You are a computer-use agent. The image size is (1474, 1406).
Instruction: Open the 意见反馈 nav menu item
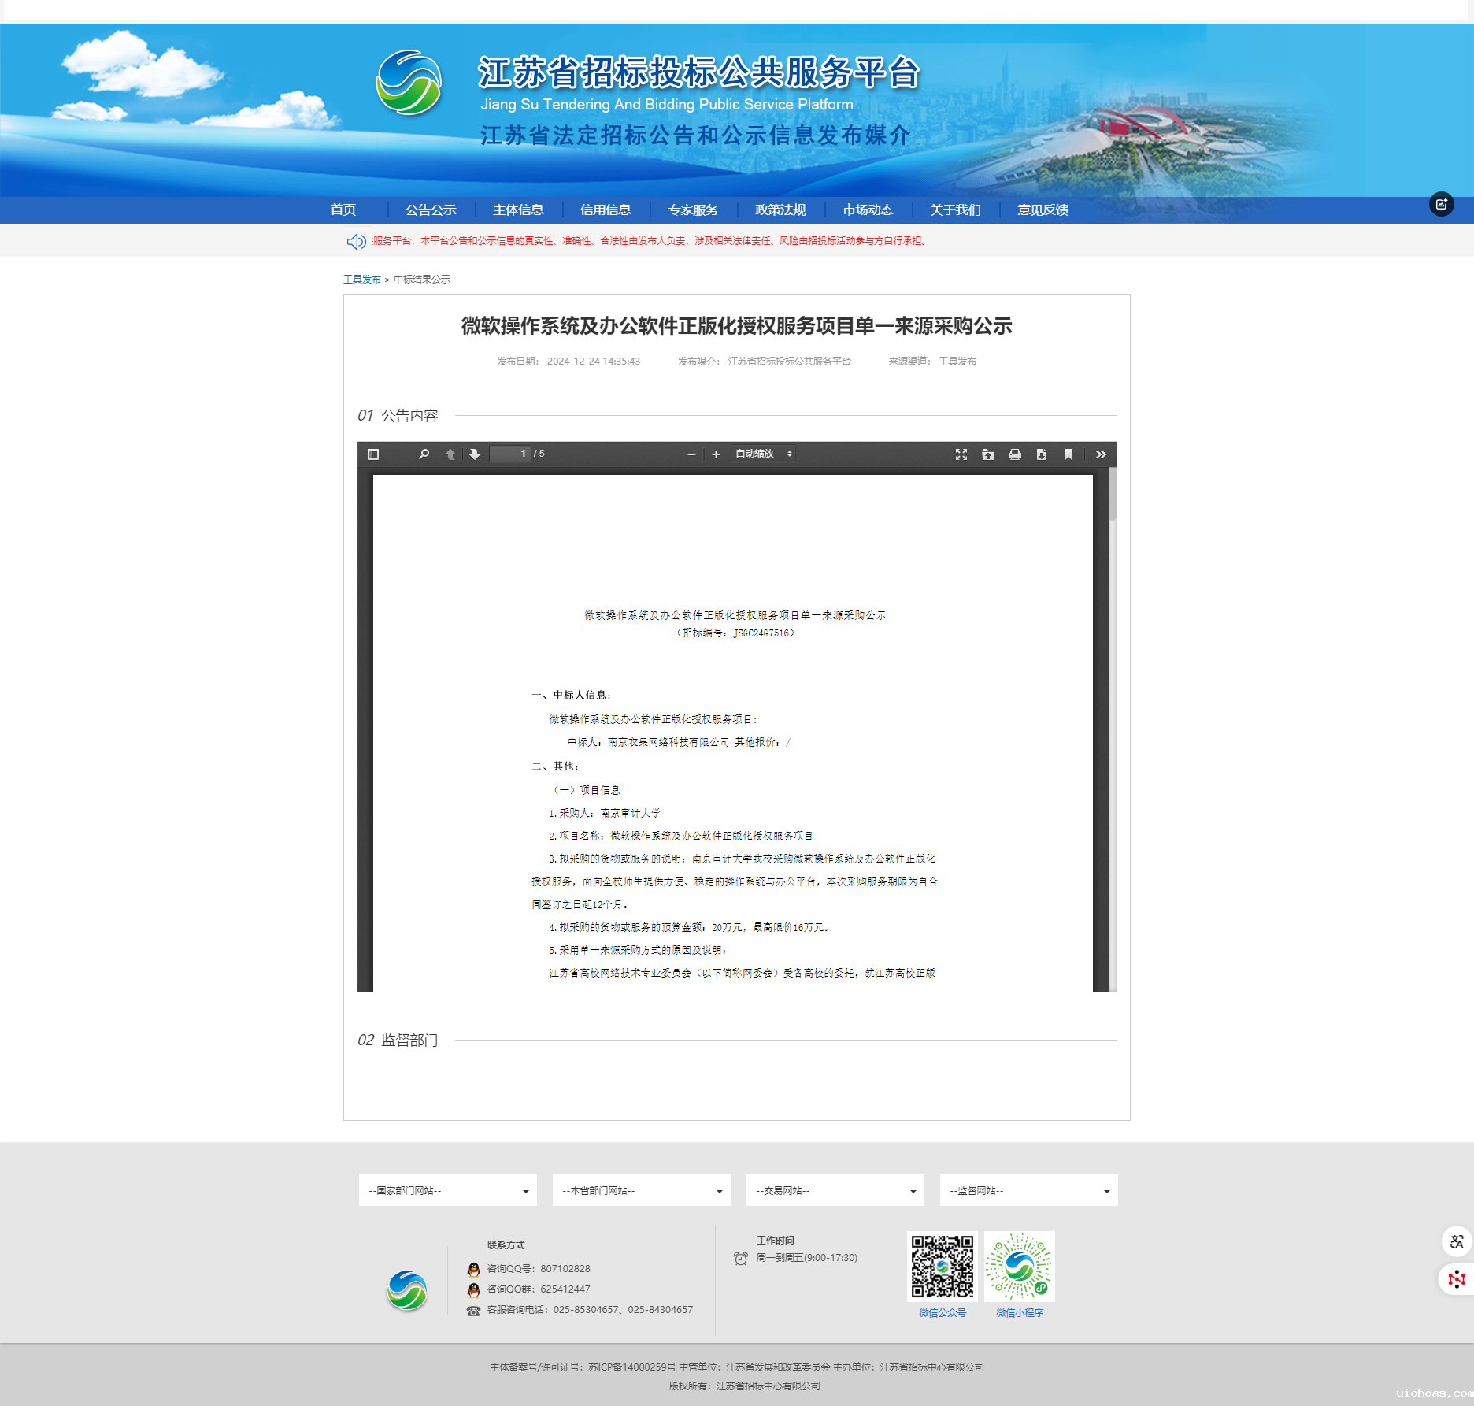pos(1043,210)
